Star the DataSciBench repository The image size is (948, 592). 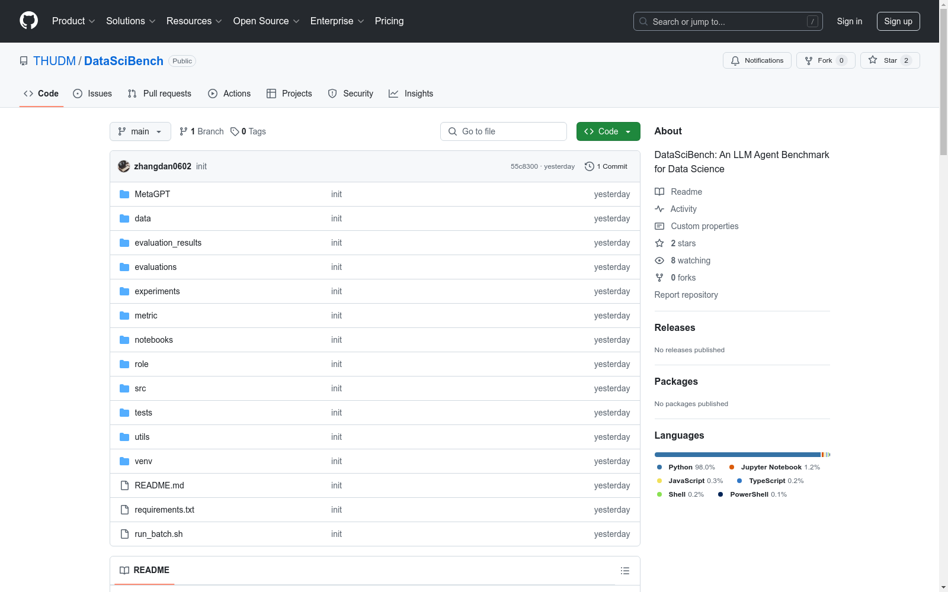point(890,60)
